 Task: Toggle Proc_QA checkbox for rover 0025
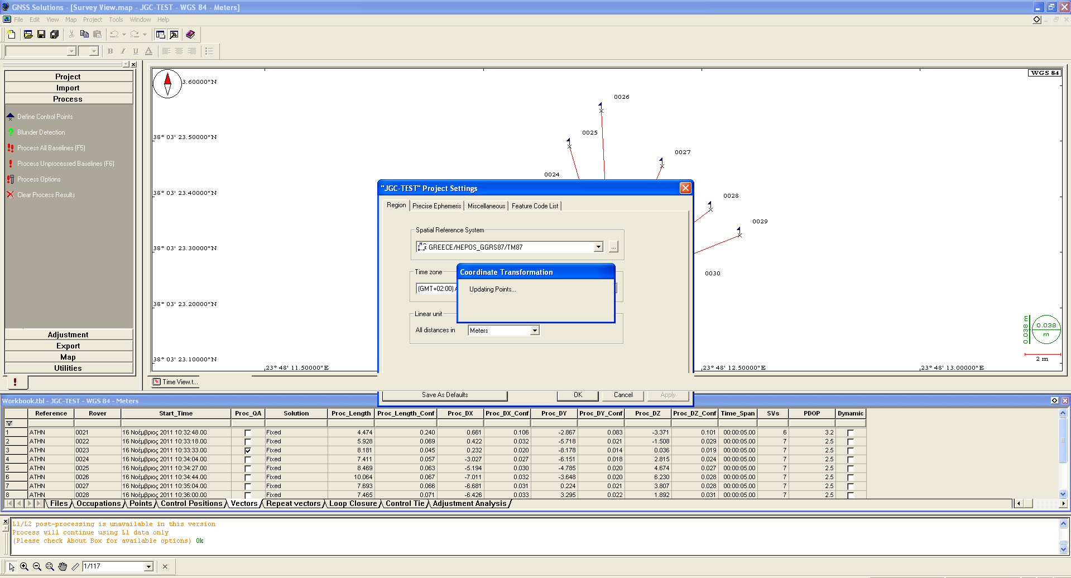(x=248, y=469)
